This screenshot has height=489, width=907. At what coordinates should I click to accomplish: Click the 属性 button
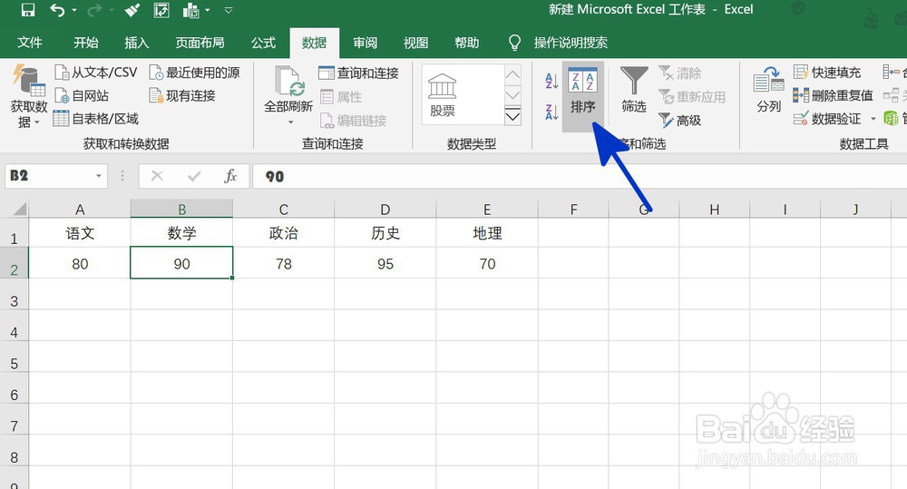point(341,97)
